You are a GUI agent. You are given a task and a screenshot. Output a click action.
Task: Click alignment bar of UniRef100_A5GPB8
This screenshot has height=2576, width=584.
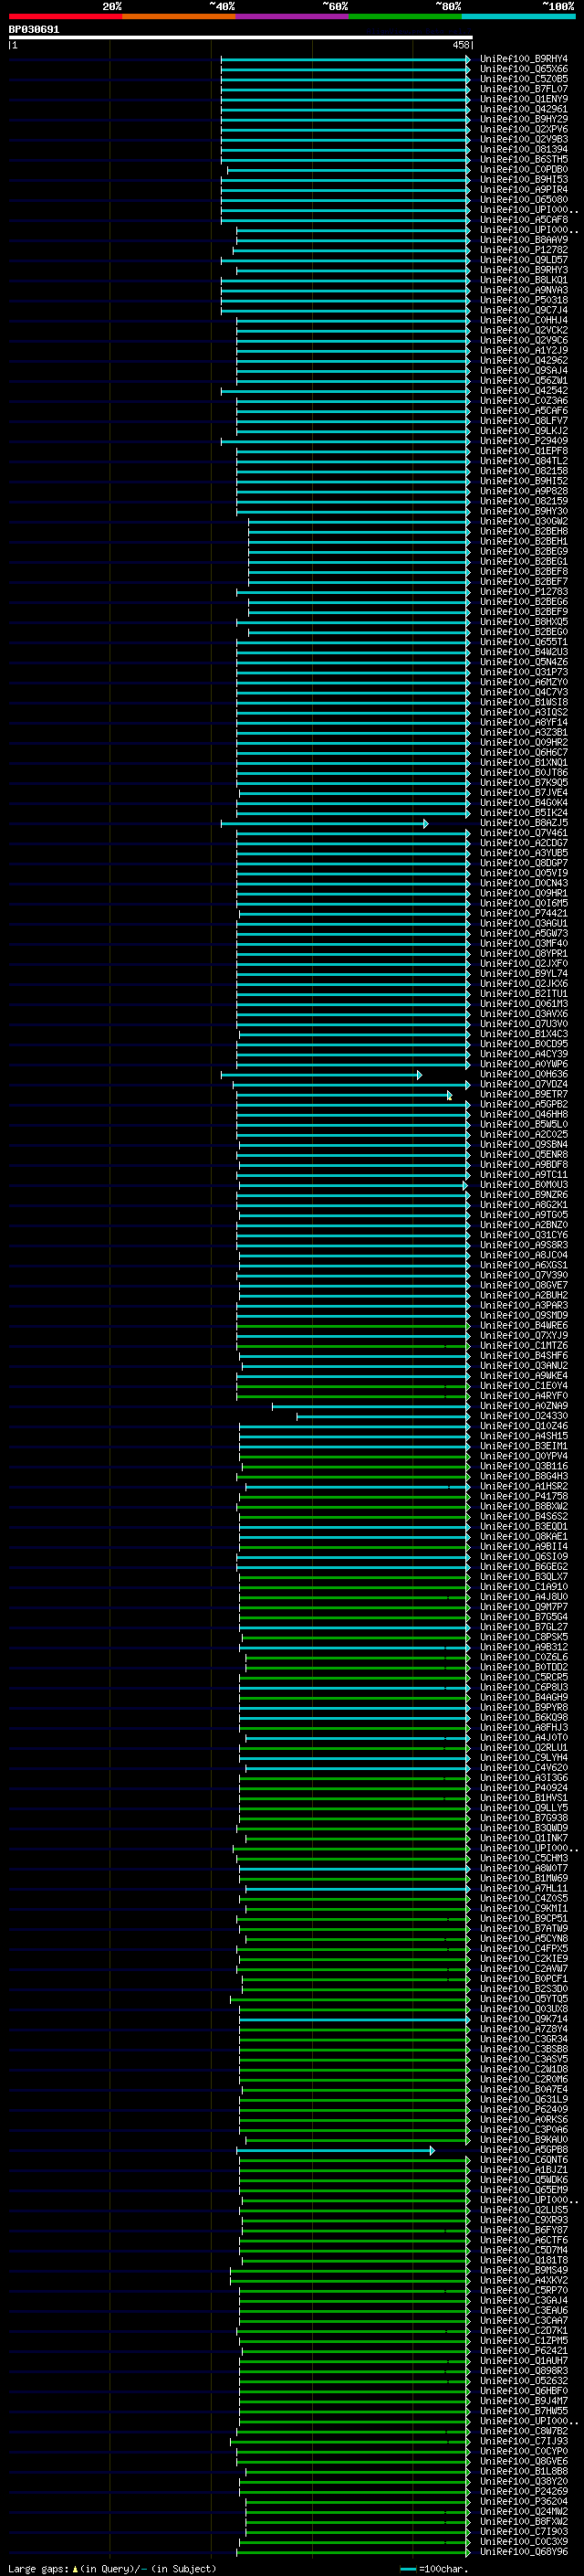pos(336,2150)
